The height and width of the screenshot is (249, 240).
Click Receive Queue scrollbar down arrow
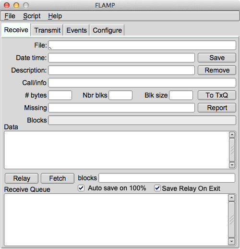[231, 241]
